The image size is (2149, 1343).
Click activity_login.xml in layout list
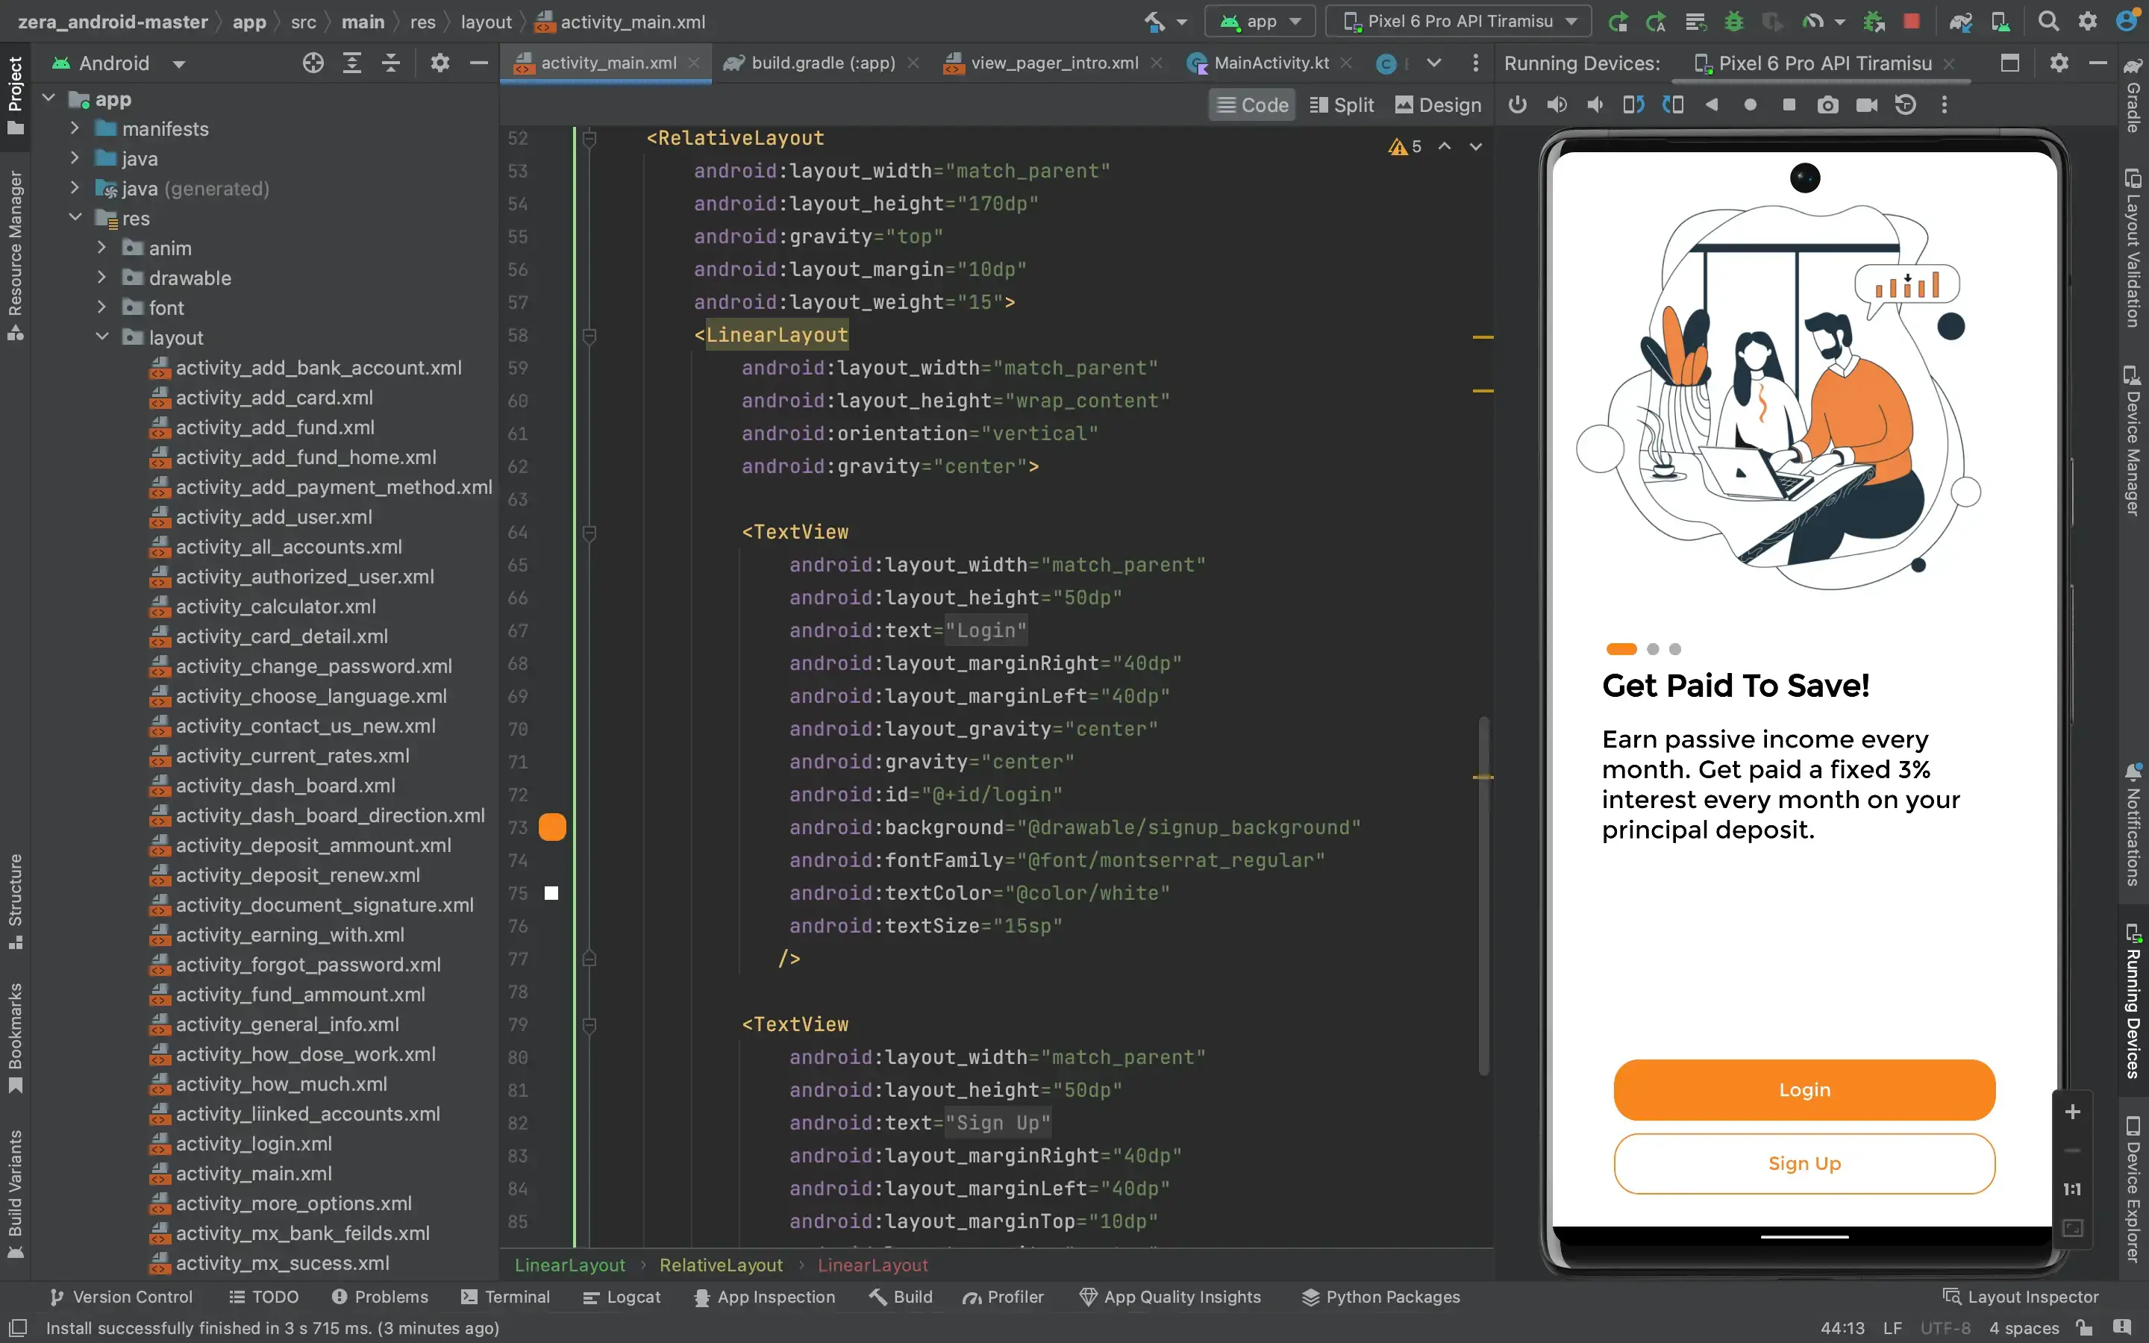click(254, 1143)
